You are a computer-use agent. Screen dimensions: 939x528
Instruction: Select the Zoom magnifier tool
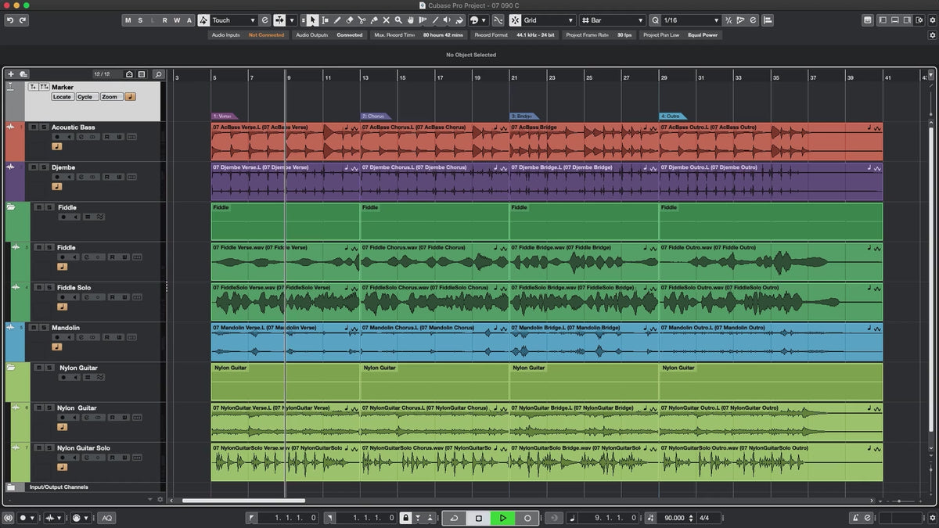pyautogui.click(x=398, y=20)
